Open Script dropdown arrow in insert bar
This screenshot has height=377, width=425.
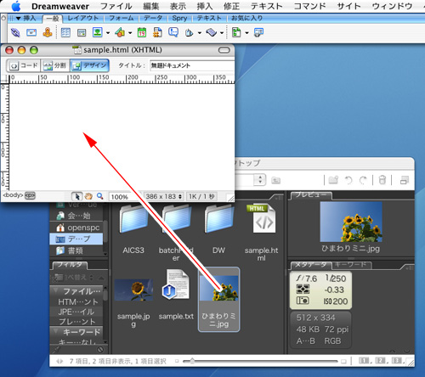point(222,33)
